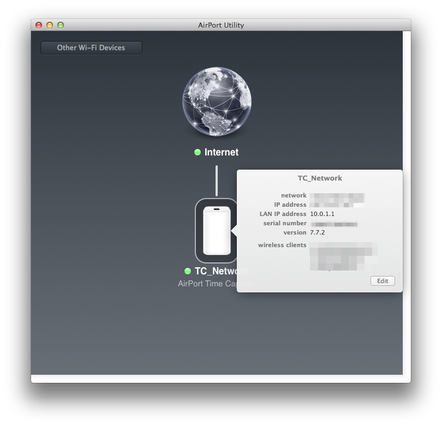The width and height of the screenshot is (442, 426).
Task: Click the wireless clients label
Action: coord(282,245)
